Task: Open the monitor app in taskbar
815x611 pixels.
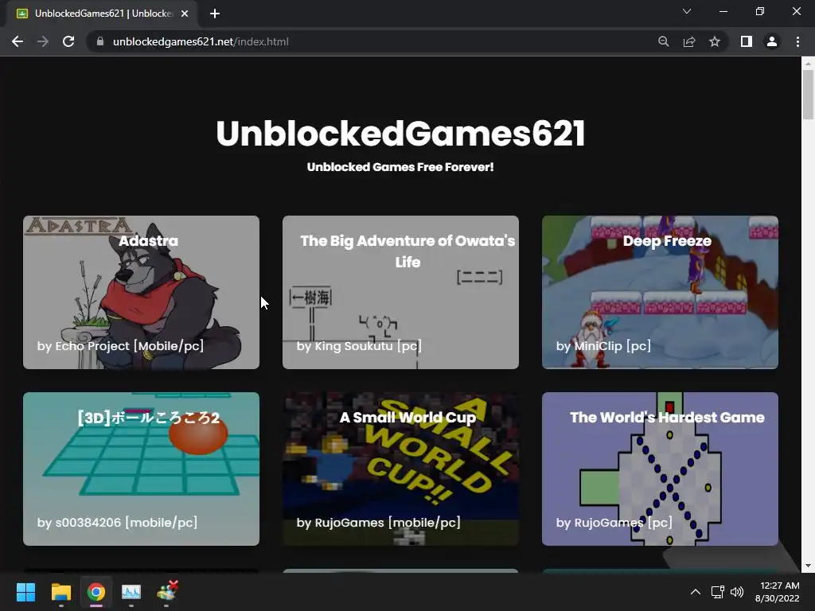Action: click(131, 592)
